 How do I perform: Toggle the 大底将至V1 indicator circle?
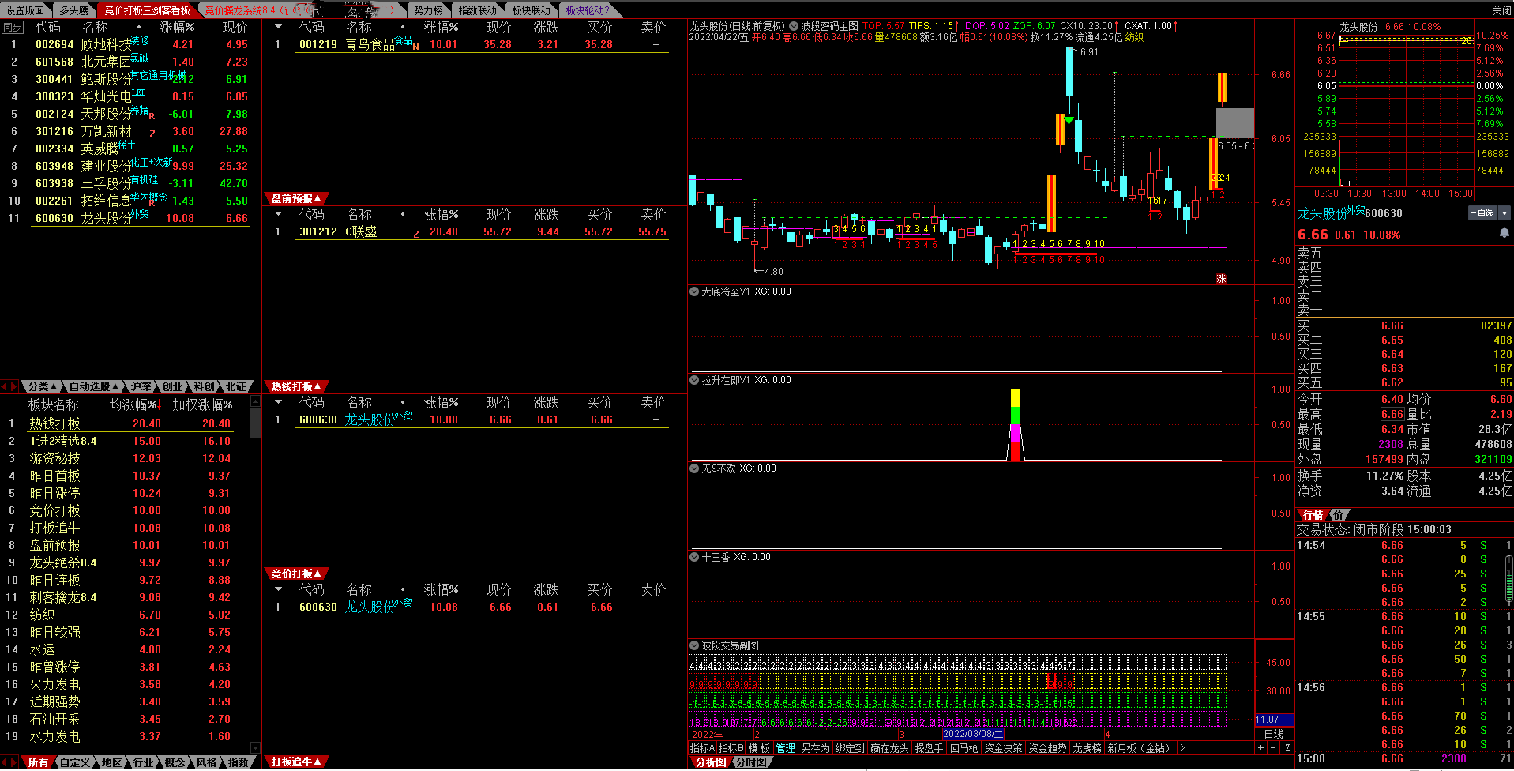[x=694, y=291]
